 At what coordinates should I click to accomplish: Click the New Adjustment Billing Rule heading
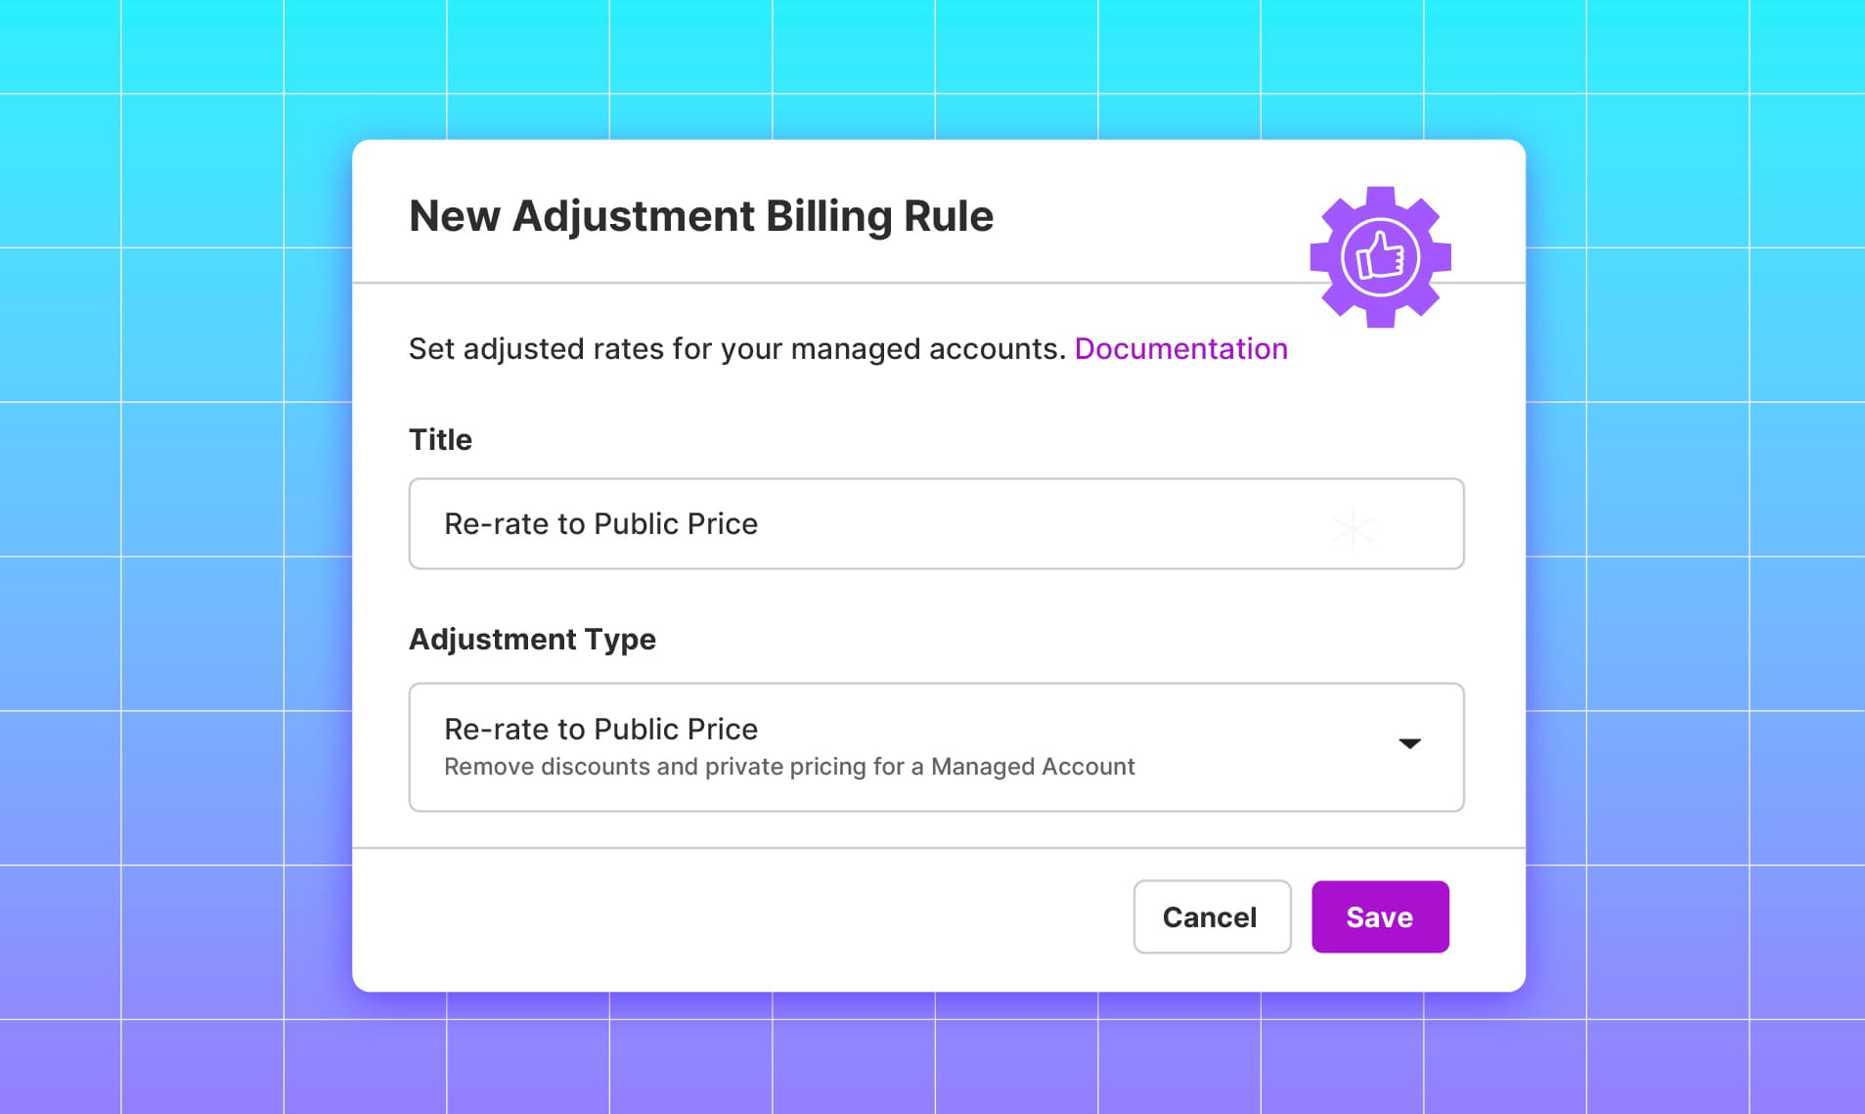[x=700, y=216]
